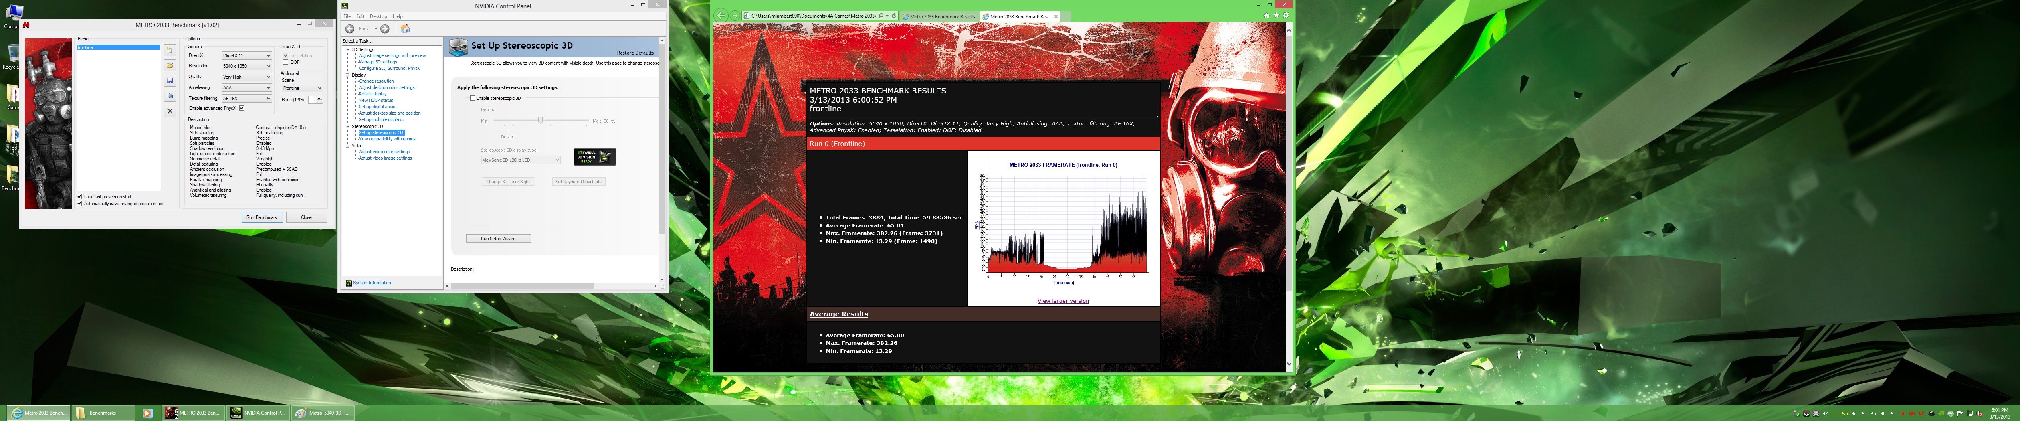Click the open preset folder icon

(x=170, y=66)
